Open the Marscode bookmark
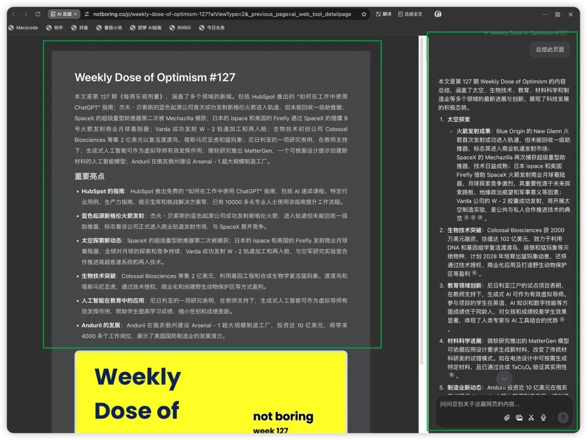 click(23, 28)
